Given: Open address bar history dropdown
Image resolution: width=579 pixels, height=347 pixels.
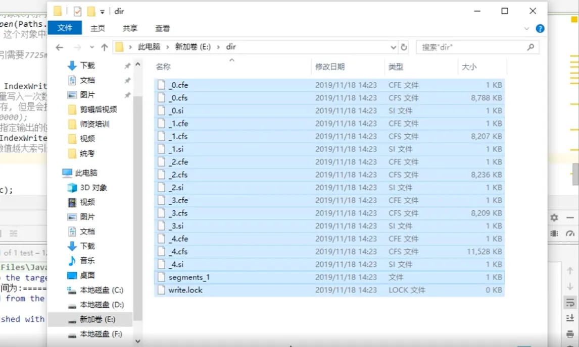Looking at the screenshot, I should (393, 47).
